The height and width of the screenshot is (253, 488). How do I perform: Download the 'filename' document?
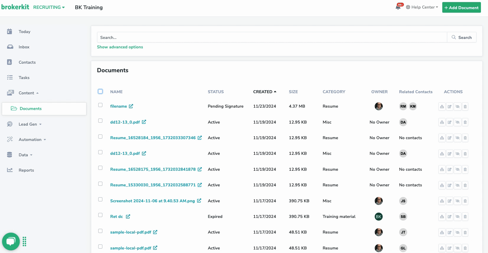tap(442, 107)
